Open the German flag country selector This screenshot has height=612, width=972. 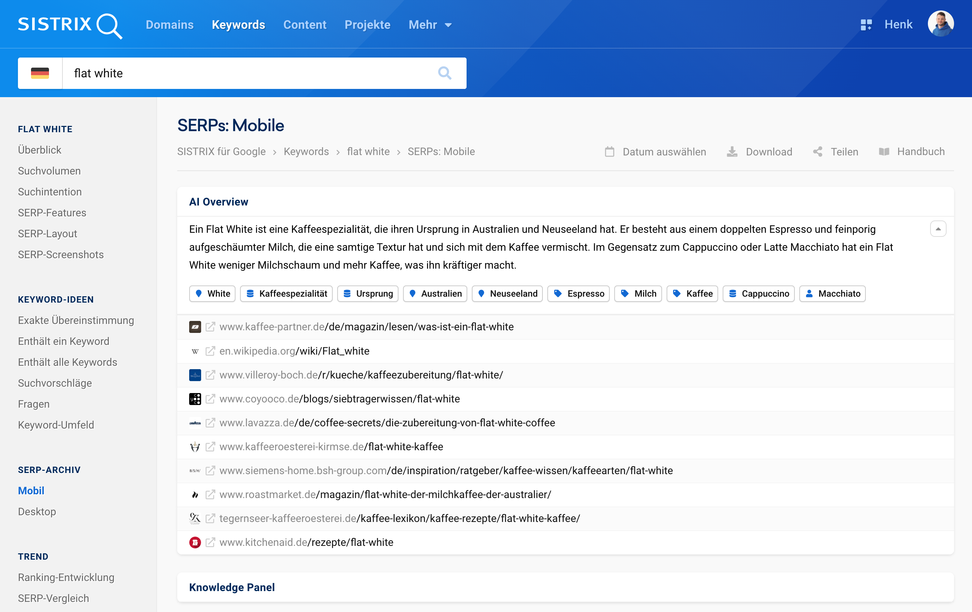40,73
